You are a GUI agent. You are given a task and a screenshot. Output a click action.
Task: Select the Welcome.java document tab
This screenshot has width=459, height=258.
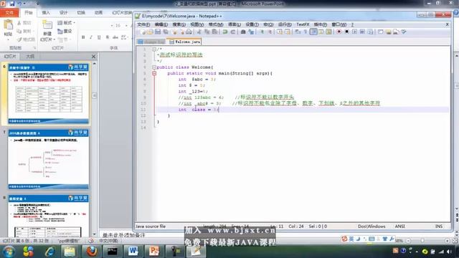coord(184,42)
